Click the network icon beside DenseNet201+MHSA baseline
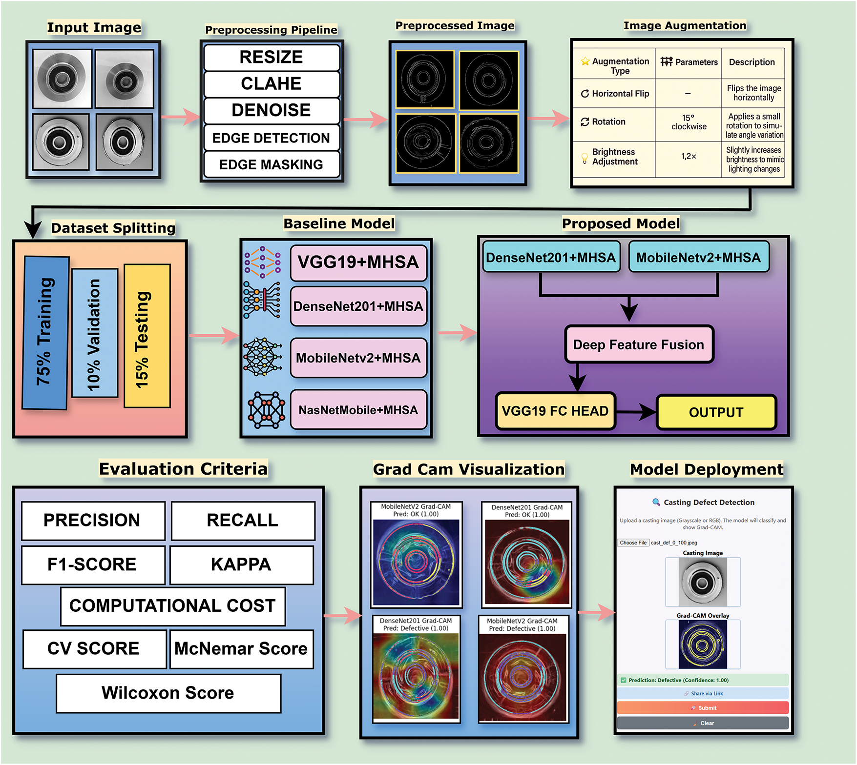The width and height of the screenshot is (857, 765). (x=262, y=300)
